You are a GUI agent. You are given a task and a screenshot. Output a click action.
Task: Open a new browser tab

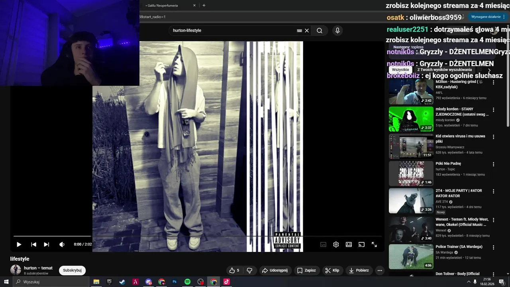pos(204,6)
